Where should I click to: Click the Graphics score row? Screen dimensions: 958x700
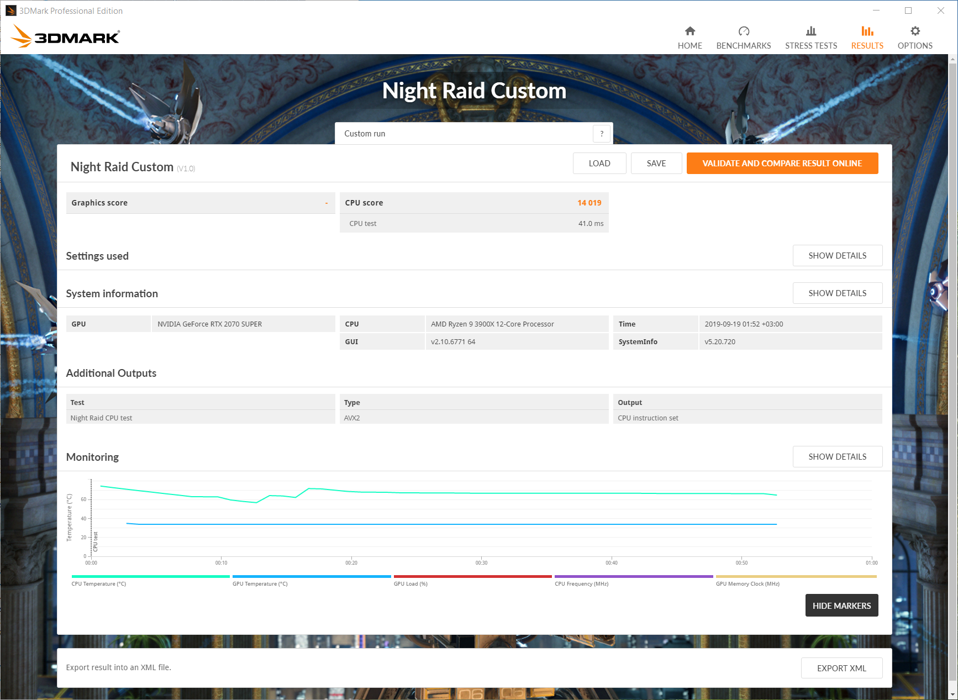click(x=201, y=203)
